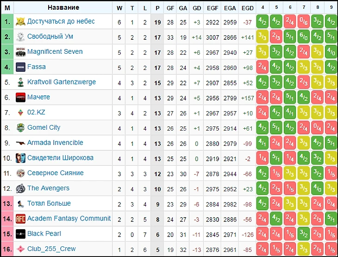Click the Academ Fantasy Community AFC logo

(20, 219)
